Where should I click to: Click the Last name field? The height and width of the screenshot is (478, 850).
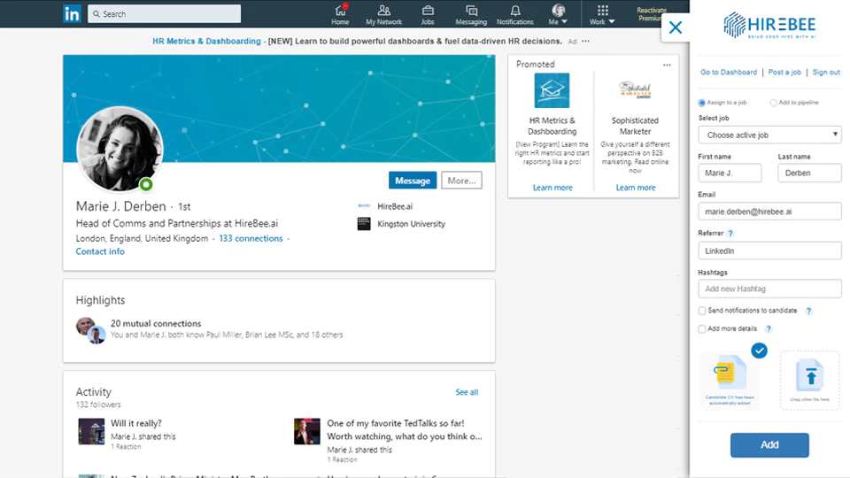(809, 173)
